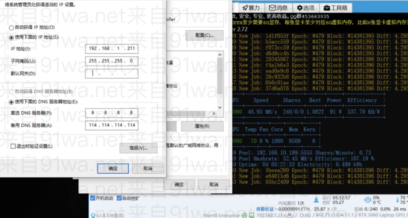Image resolution: width=408 pixels, height=218 pixels.
Task: Click the 192.168.1.211 status bar address
Action: (271, 216)
